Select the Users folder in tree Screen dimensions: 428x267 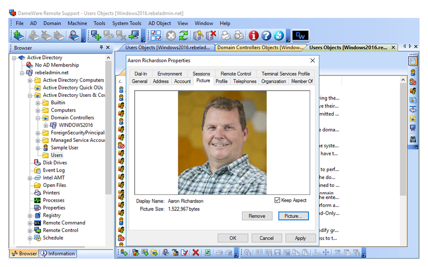(x=57, y=155)
